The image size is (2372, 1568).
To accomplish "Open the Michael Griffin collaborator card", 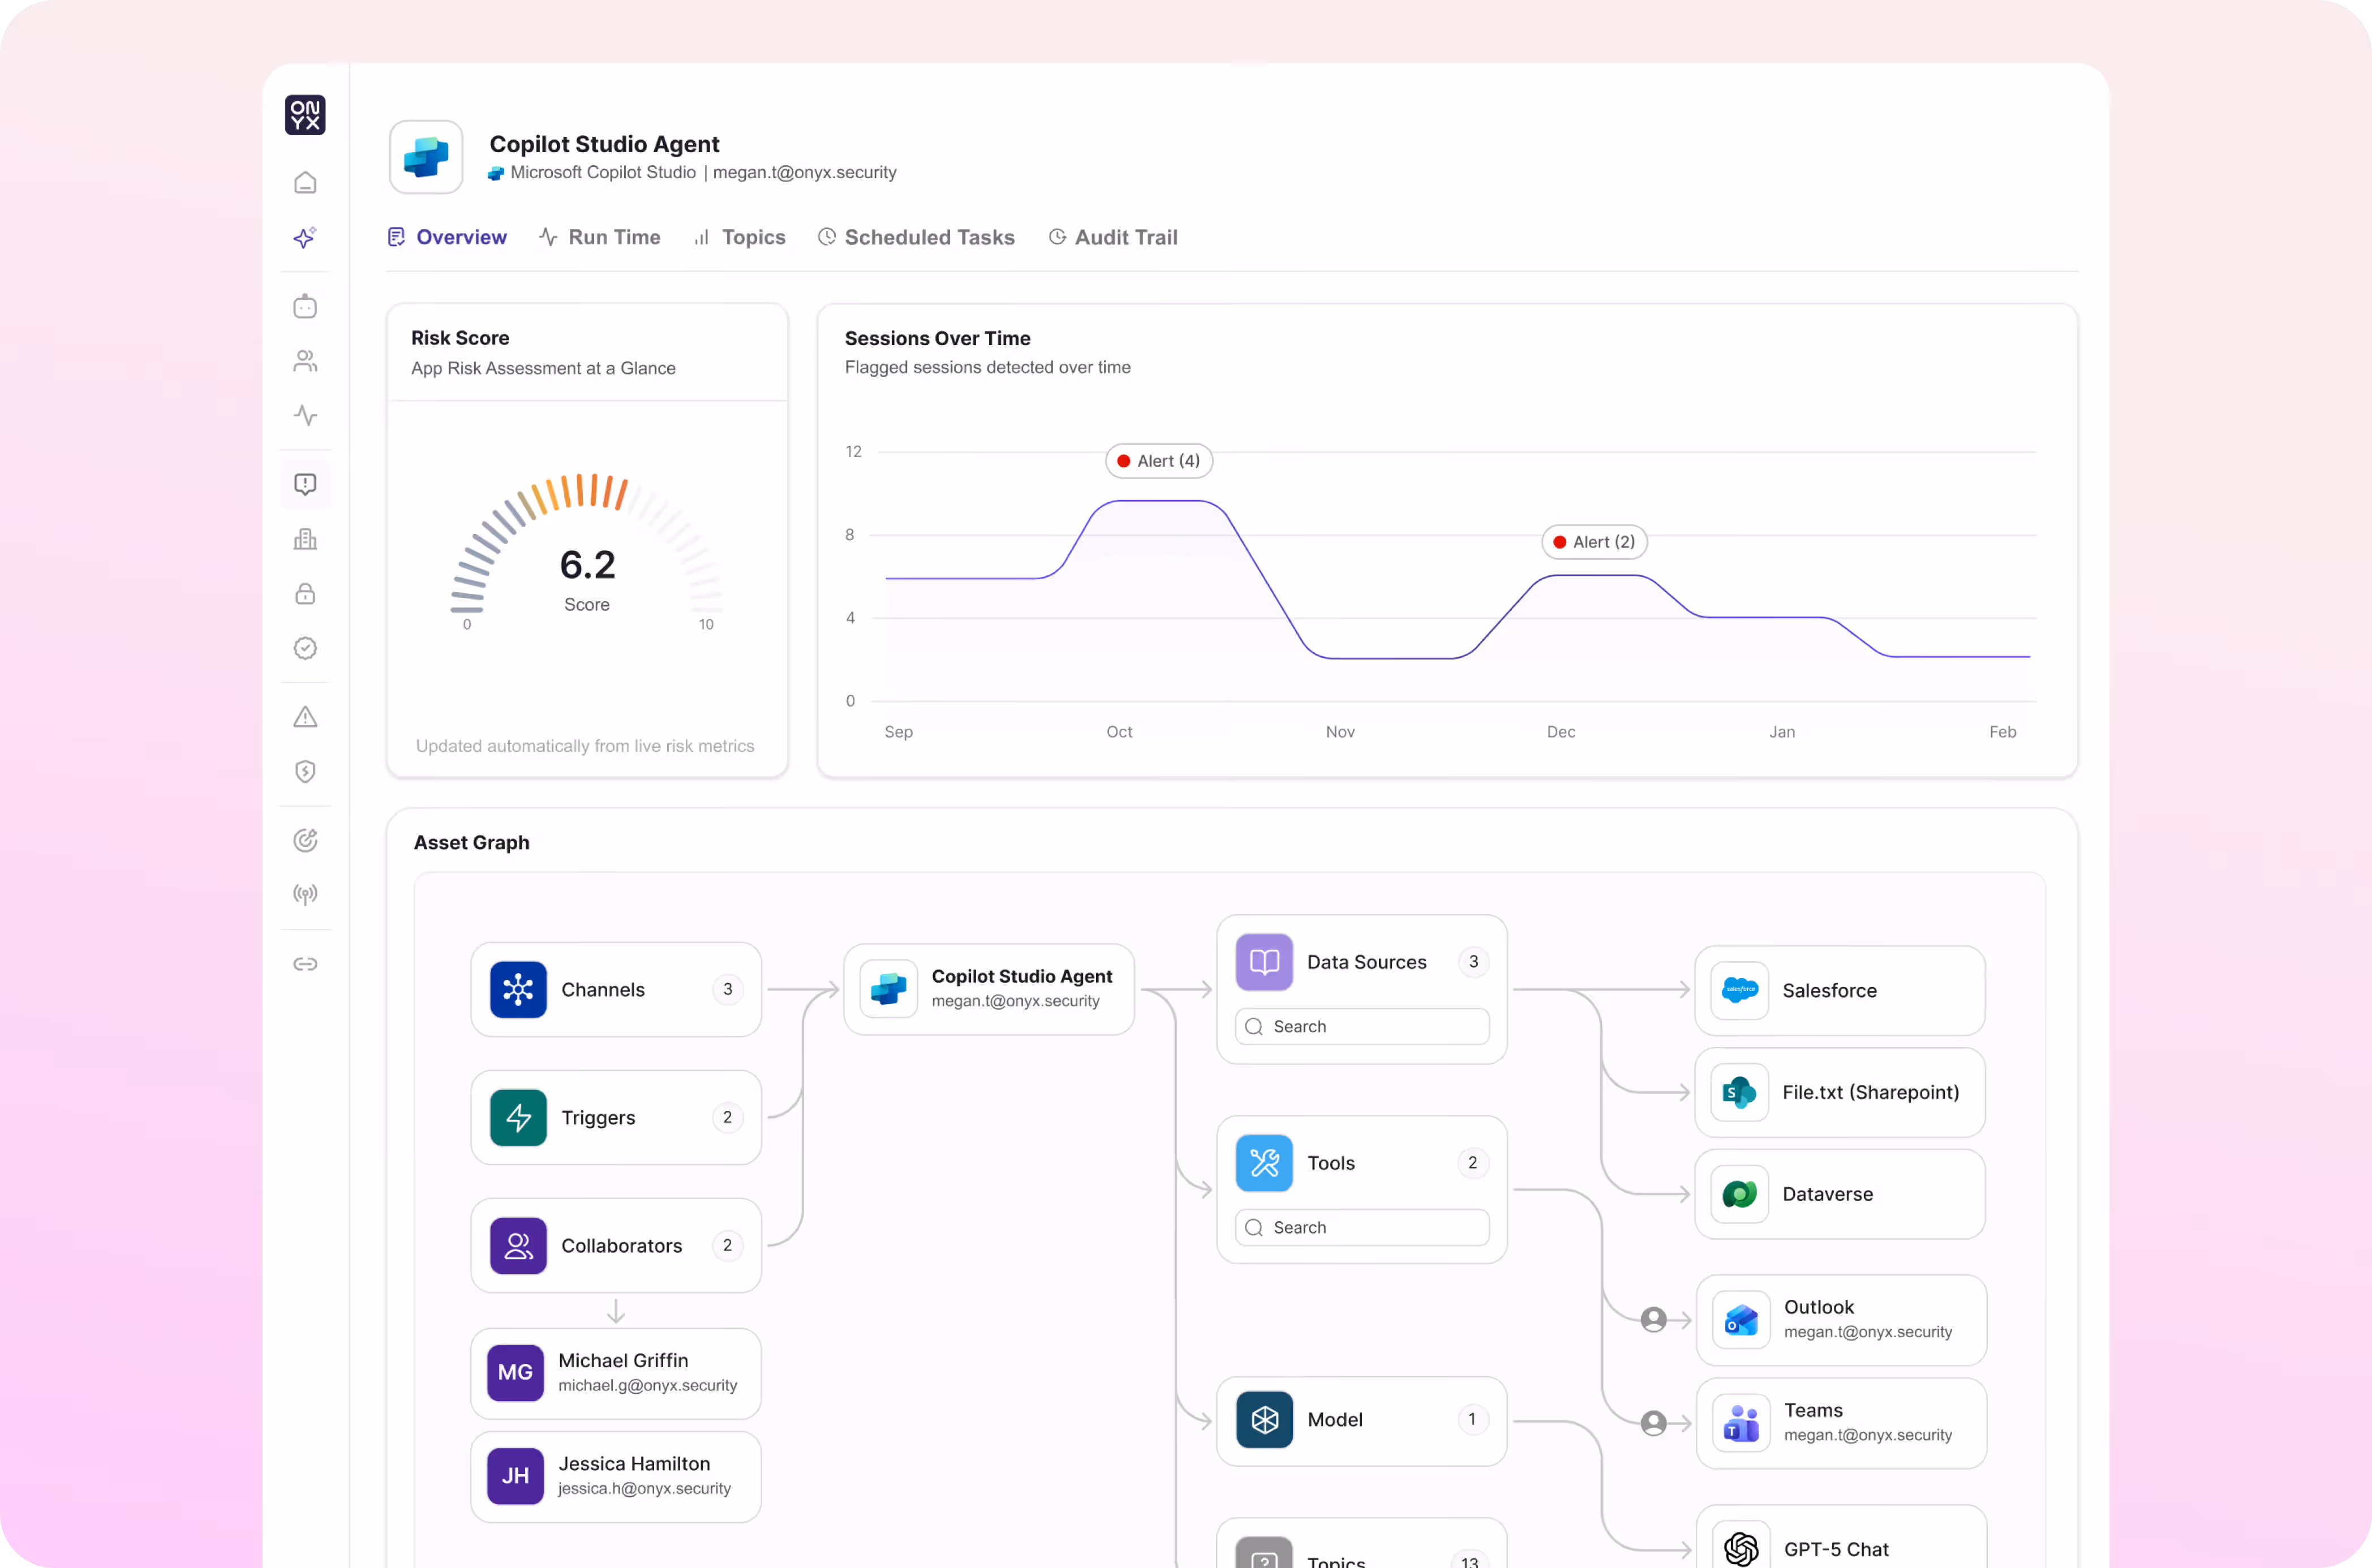I will point(616,1374).
